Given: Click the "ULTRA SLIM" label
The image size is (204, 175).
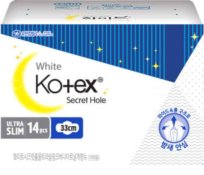Looking at the screenshot, I should coord(15,128).
